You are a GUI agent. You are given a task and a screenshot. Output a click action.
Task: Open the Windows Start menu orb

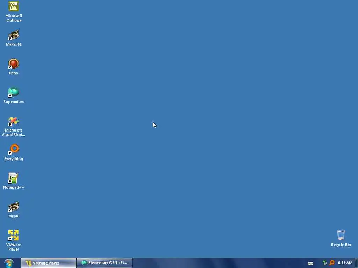(9, 263)
